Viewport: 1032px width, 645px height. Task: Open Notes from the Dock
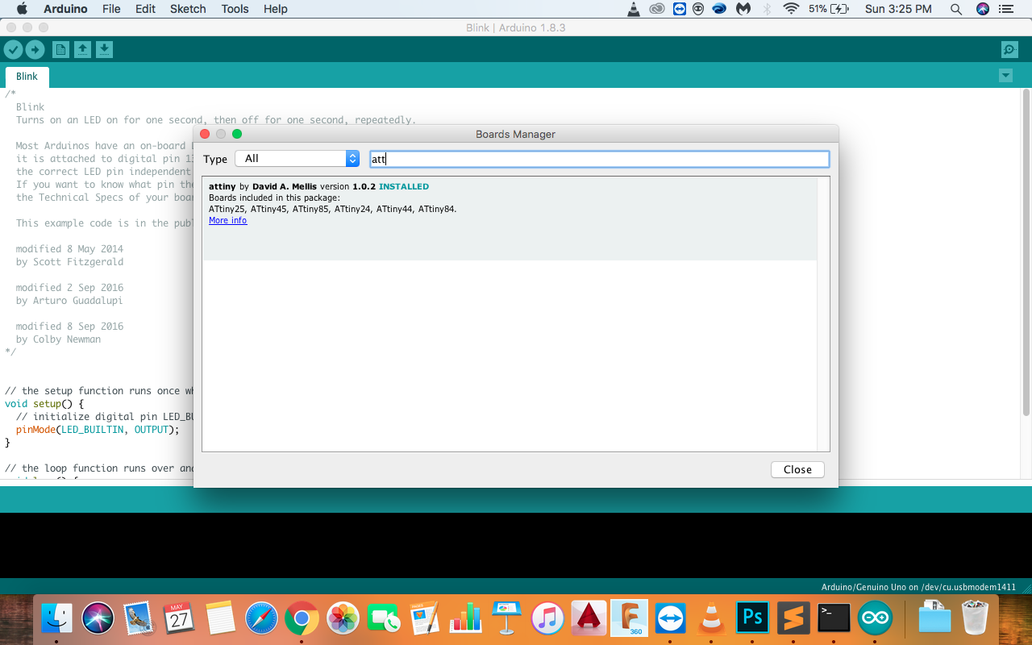(220, 619)
